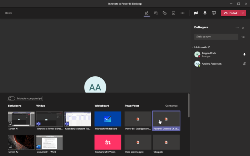Open the meeting chat icon

pos(156,13)
